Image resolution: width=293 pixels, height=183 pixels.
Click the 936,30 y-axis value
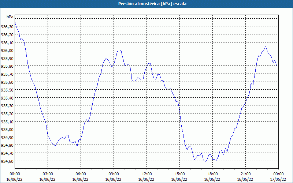pyautogui.click(x=7, y=27)
